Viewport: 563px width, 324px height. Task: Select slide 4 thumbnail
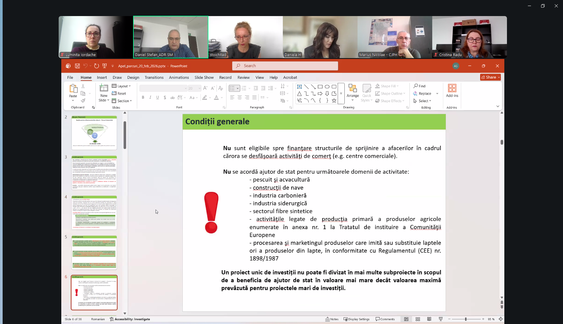[x=94, y=212]
